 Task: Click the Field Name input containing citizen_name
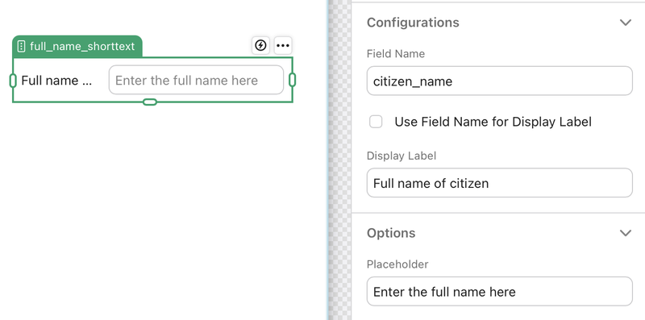499,81
